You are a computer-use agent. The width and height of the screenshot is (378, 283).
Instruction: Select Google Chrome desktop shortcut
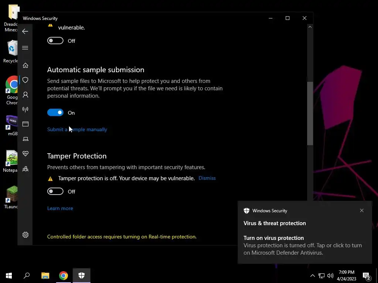[11, 90]
